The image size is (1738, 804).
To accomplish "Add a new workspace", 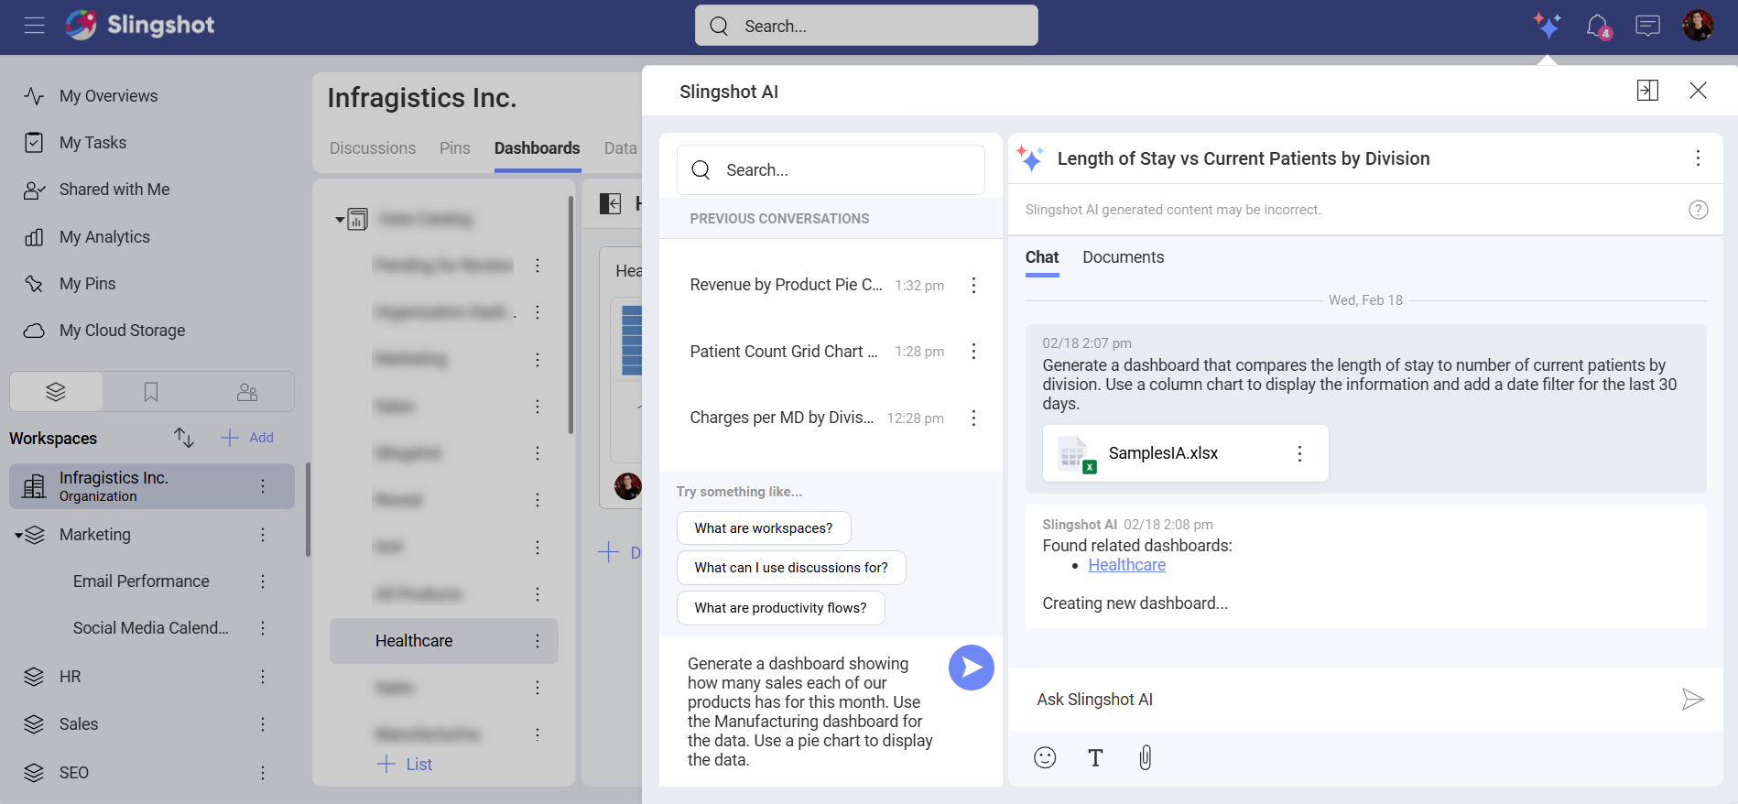I will click(247, 438).
